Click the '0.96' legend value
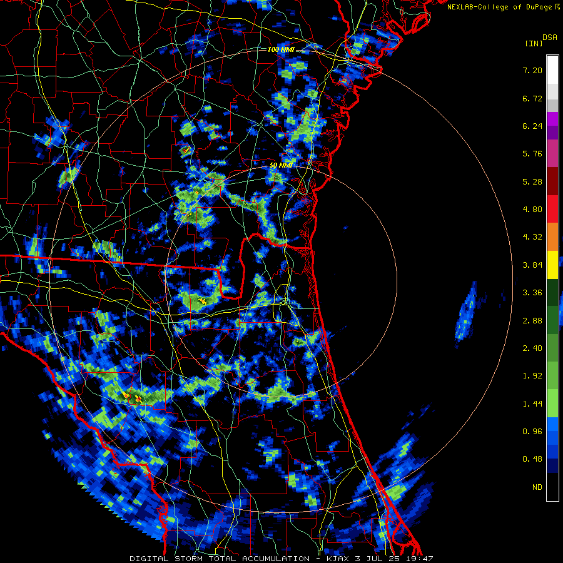Screen dimensions: 563x563 point(532,432)
